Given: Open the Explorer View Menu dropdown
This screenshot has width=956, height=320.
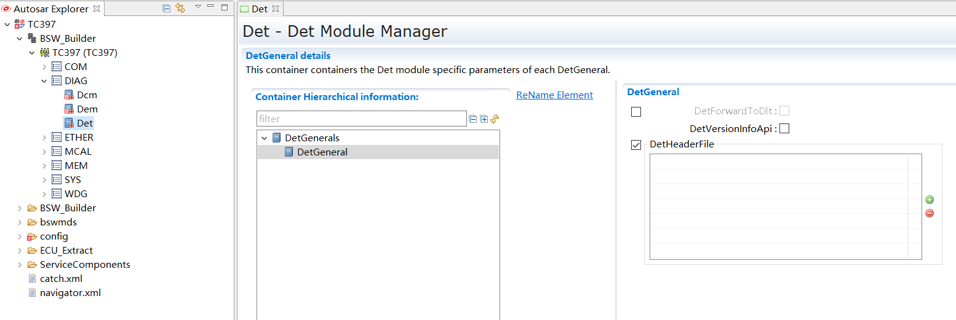Looking at the screenshot, I should point(198,7).
